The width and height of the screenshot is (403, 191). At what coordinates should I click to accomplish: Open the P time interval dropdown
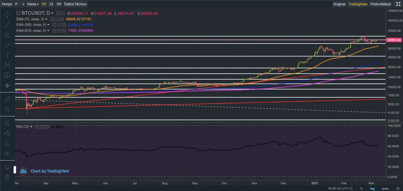click(x=20, y=4)
